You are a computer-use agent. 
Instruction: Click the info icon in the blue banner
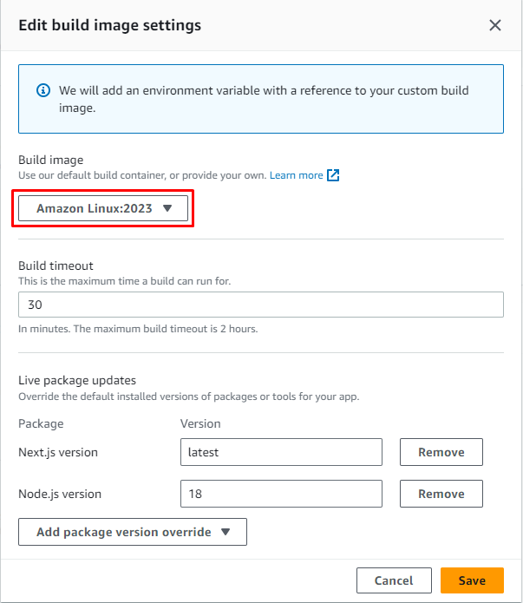coord(42,90)
